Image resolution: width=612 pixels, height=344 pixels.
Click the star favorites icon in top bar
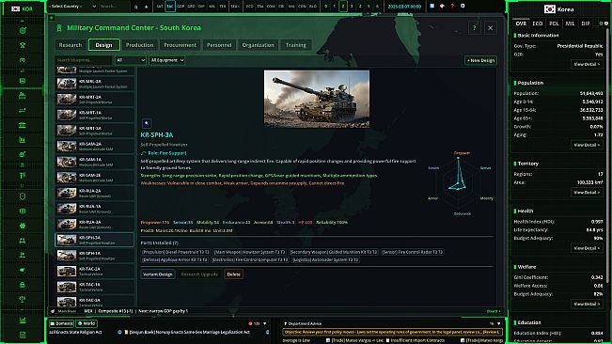pyautogui.click(x=147, y=7)
